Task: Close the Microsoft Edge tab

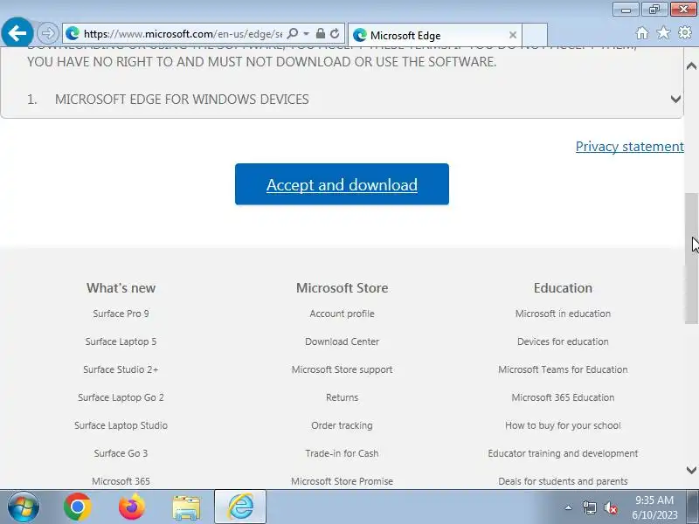Action: (513, 35)
